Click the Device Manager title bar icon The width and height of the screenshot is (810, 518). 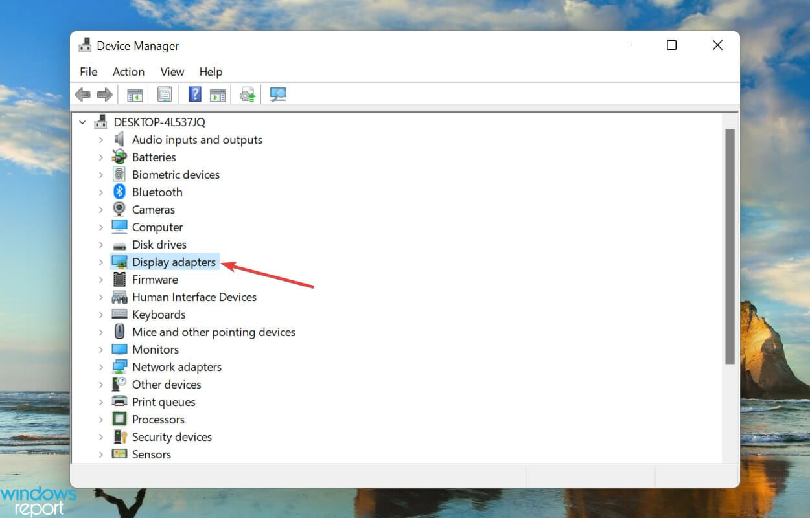pos(85,46)
